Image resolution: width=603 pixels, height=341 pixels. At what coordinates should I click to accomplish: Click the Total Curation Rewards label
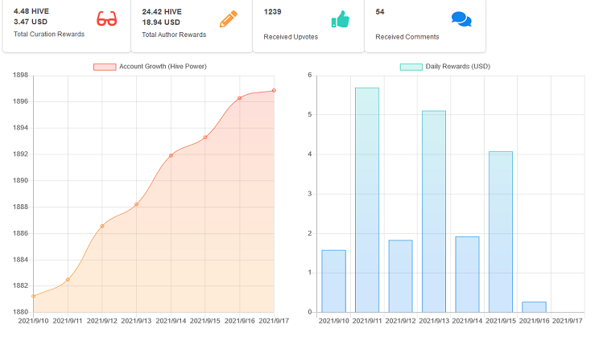[49, 34]
